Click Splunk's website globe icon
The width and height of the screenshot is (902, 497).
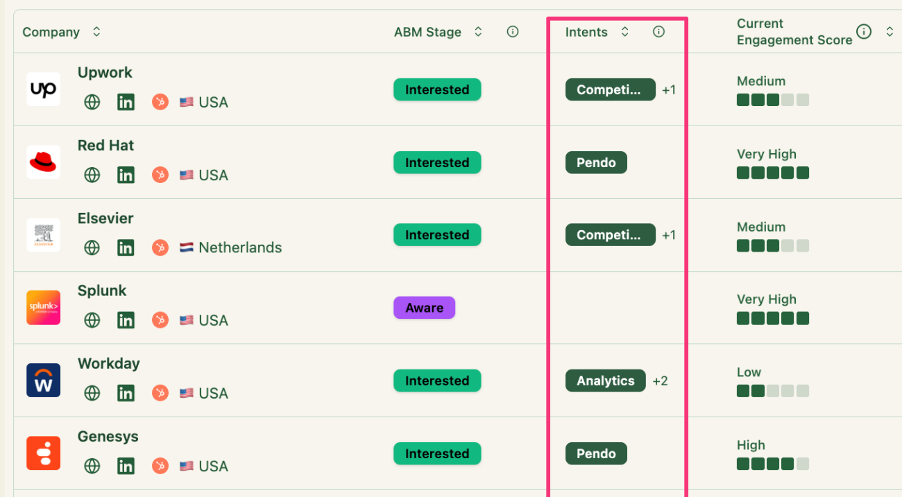point(92,320)
